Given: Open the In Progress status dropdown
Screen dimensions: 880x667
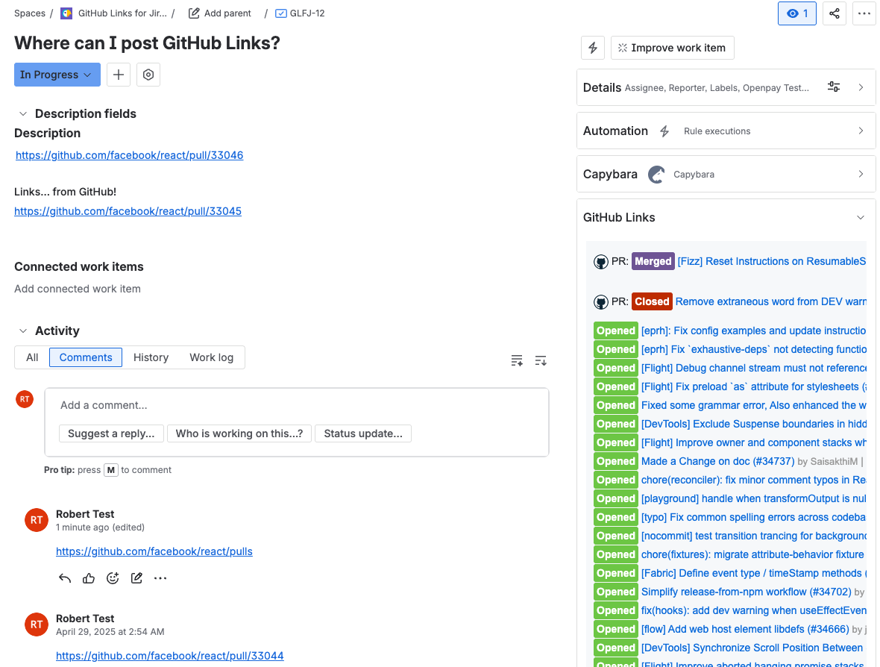Looking at the screenshot, I should (x=57, y=75).
